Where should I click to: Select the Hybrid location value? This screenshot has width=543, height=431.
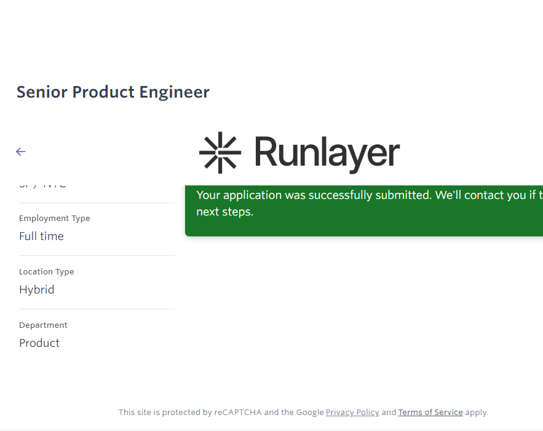(x=36, y=290)
